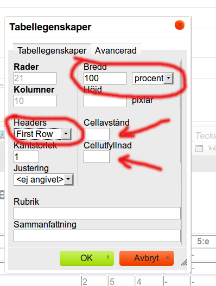The width and height of the screenshot is (216, 286).
Task: Click the table icon in background toolbar
Action: (x=199, y=148)
